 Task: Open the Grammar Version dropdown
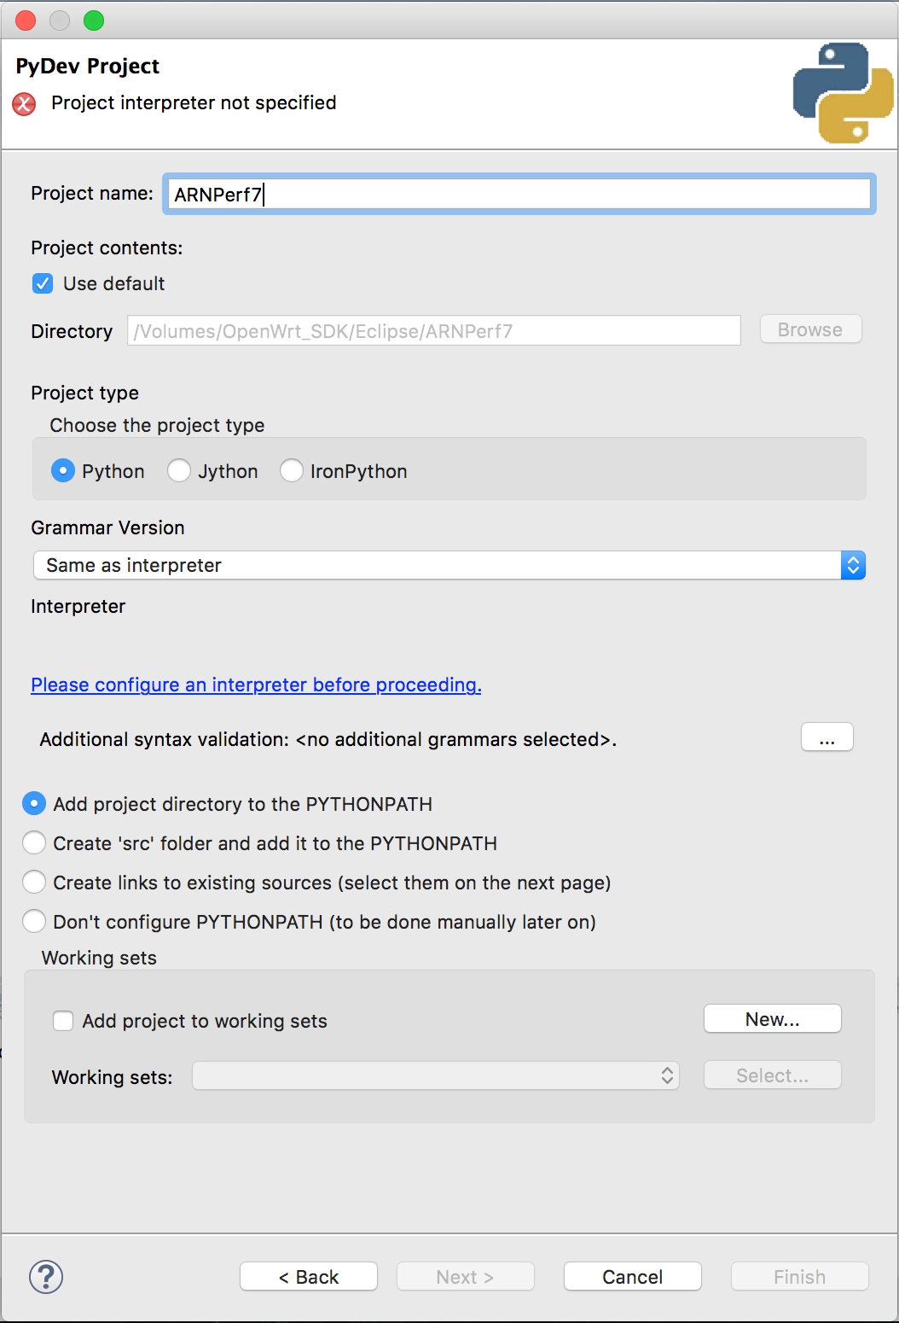tap(449, 565)
